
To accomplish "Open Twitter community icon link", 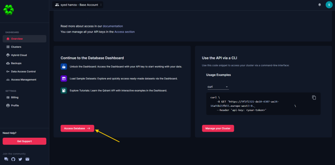I will click(x=20, y=159).
